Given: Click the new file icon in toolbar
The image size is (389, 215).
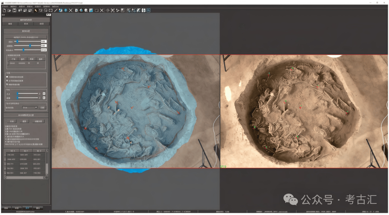Looking at the screenshot, I should coord(4,10).
